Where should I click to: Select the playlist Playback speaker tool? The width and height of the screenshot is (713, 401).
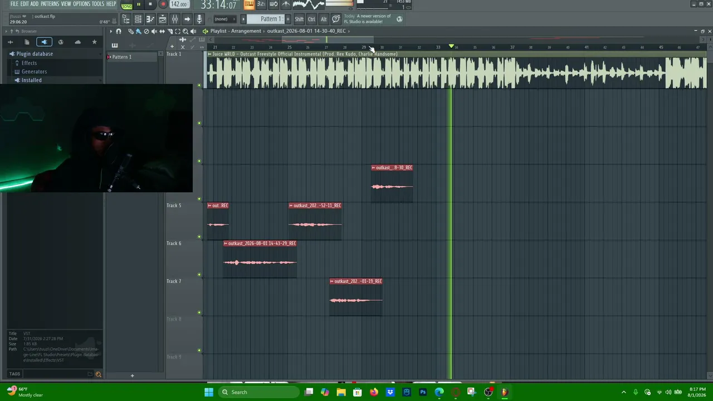tap(193, 31)
